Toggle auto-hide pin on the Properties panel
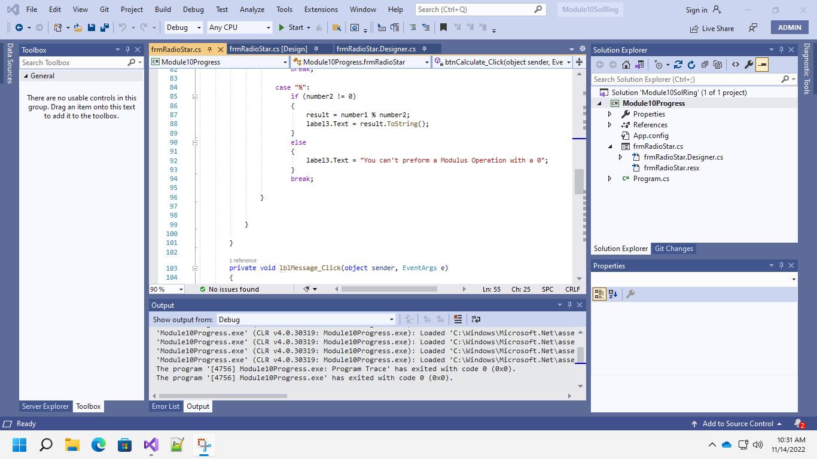 coord(781,266)
